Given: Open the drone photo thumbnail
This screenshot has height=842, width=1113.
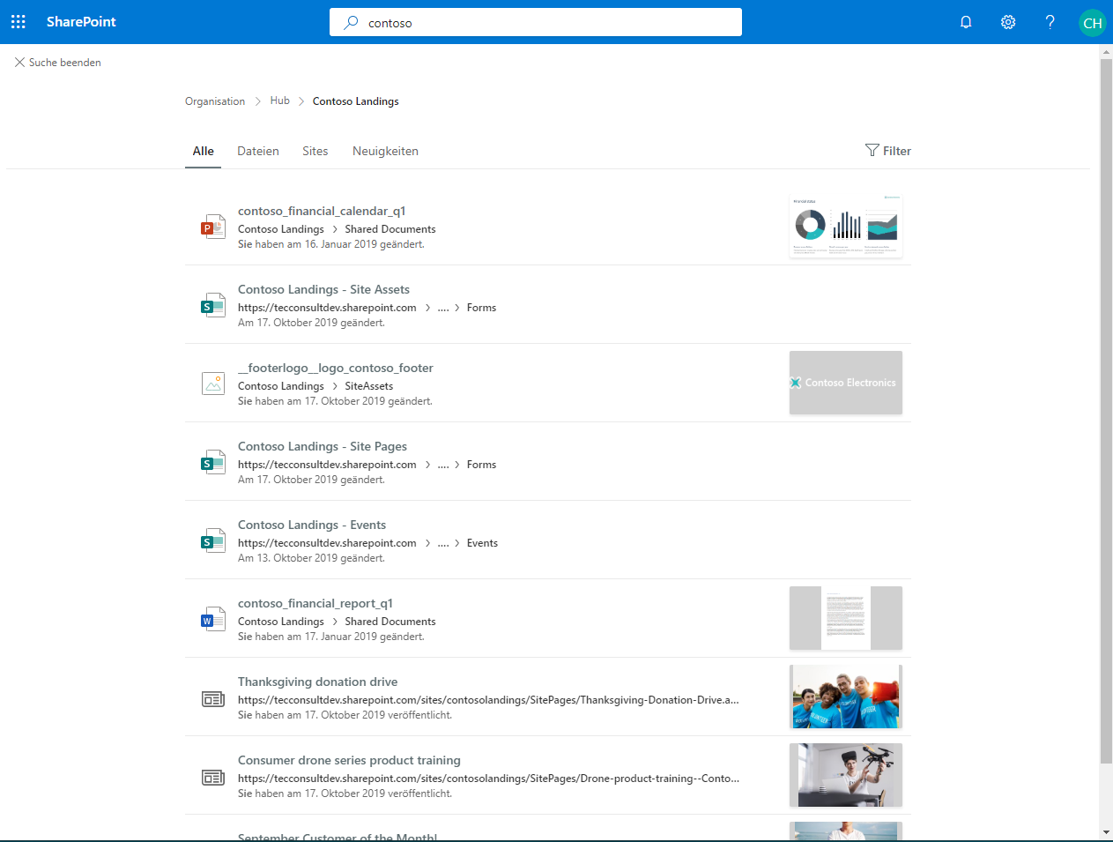Looking at the screenshot, I should [x=846, y=775].
